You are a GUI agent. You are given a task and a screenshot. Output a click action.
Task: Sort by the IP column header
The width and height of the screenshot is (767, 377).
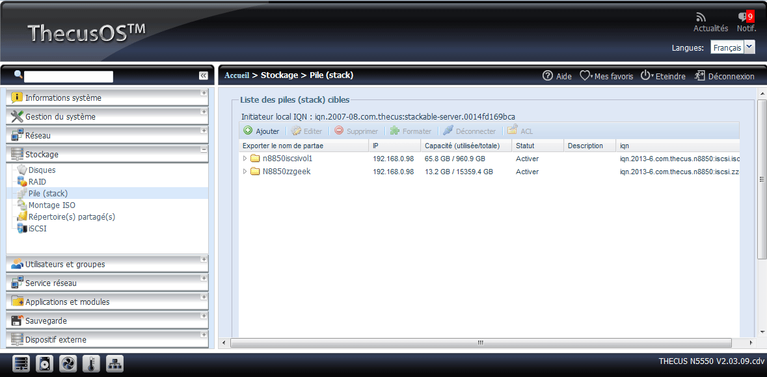click(x=395, y=146)
